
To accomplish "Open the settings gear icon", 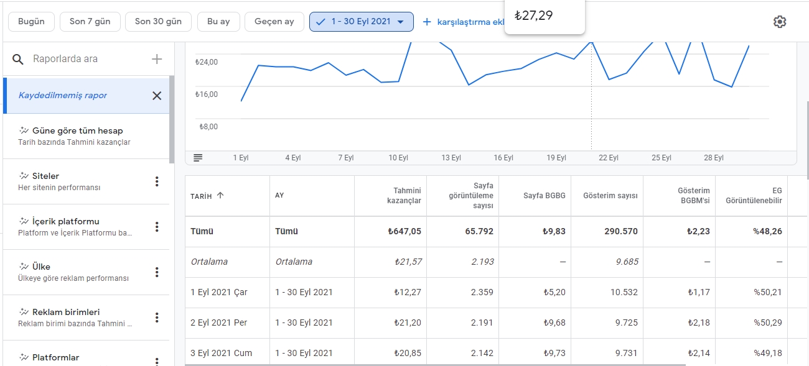I will point(780,22).
